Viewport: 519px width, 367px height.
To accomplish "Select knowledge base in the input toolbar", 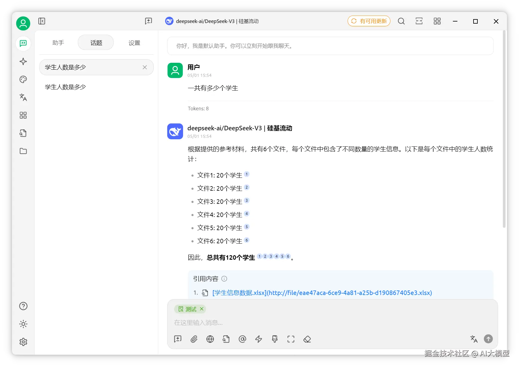I will coord(226,339).
